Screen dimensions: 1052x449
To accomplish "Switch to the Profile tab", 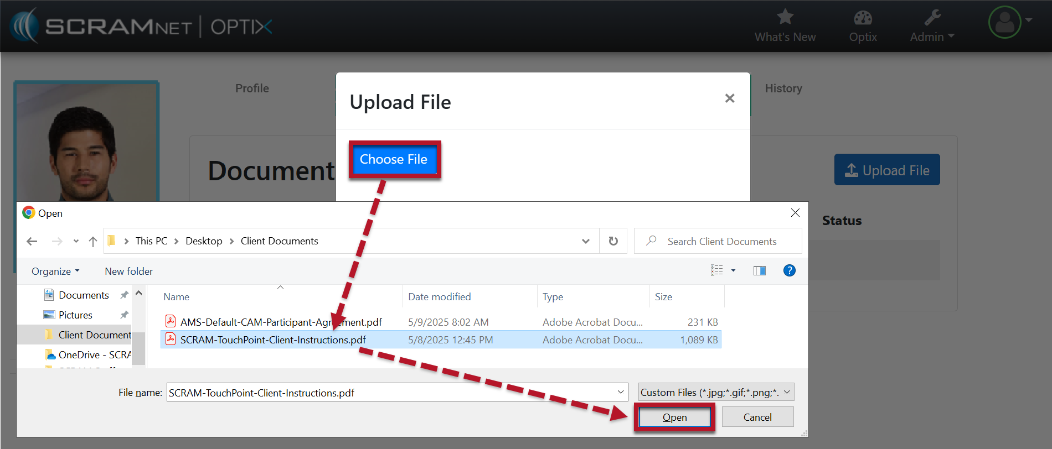I will pyautogui.click(x=252, y=88).
